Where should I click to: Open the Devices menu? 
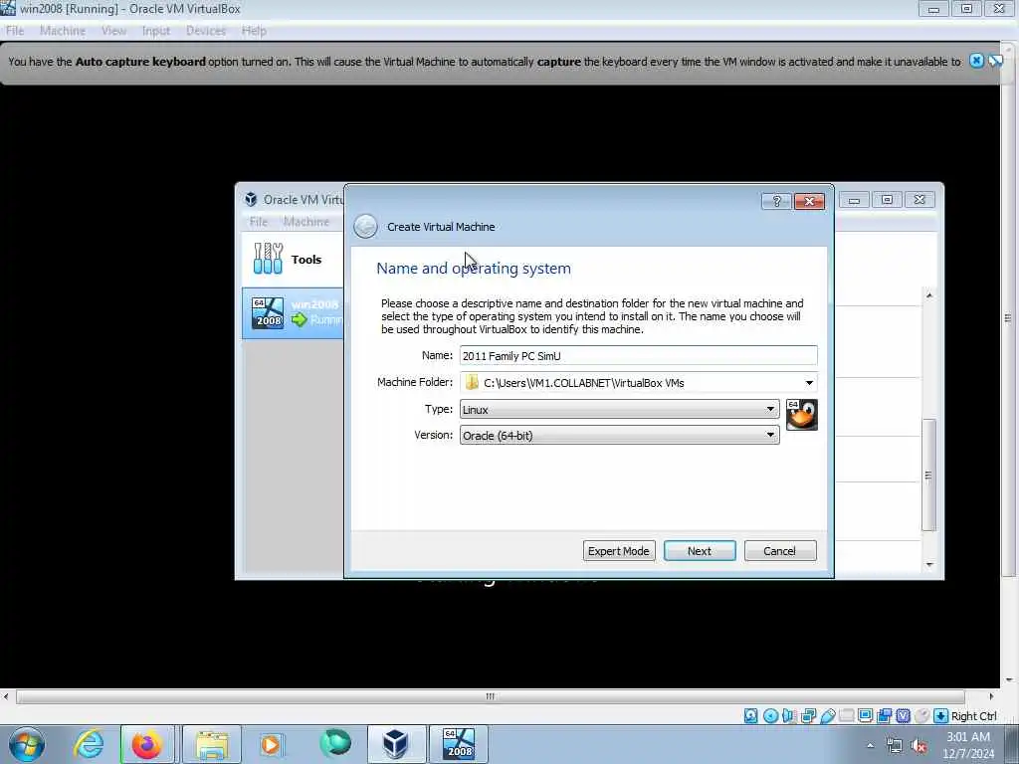point(206,31)
